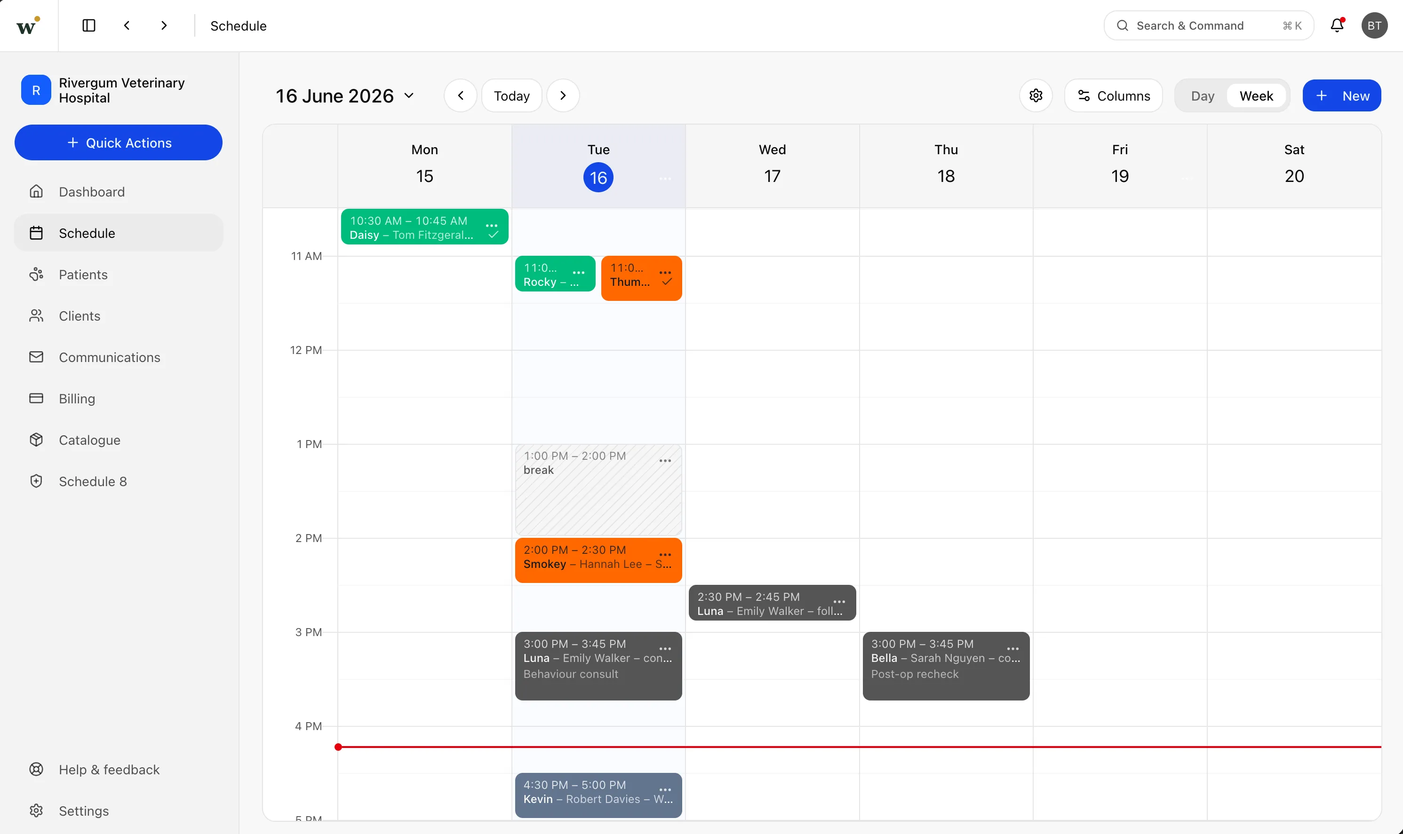1403x834 pixels.
Task: Select Tue 16 date circle
Action: click(x=598, y=178)
